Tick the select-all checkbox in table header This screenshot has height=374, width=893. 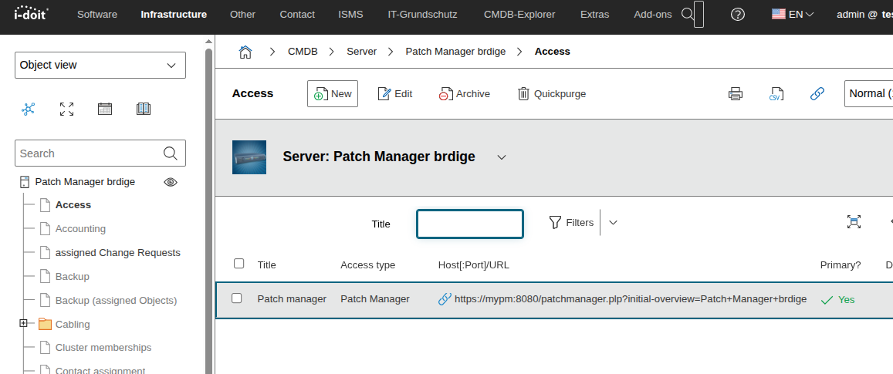tap(238, 264)
